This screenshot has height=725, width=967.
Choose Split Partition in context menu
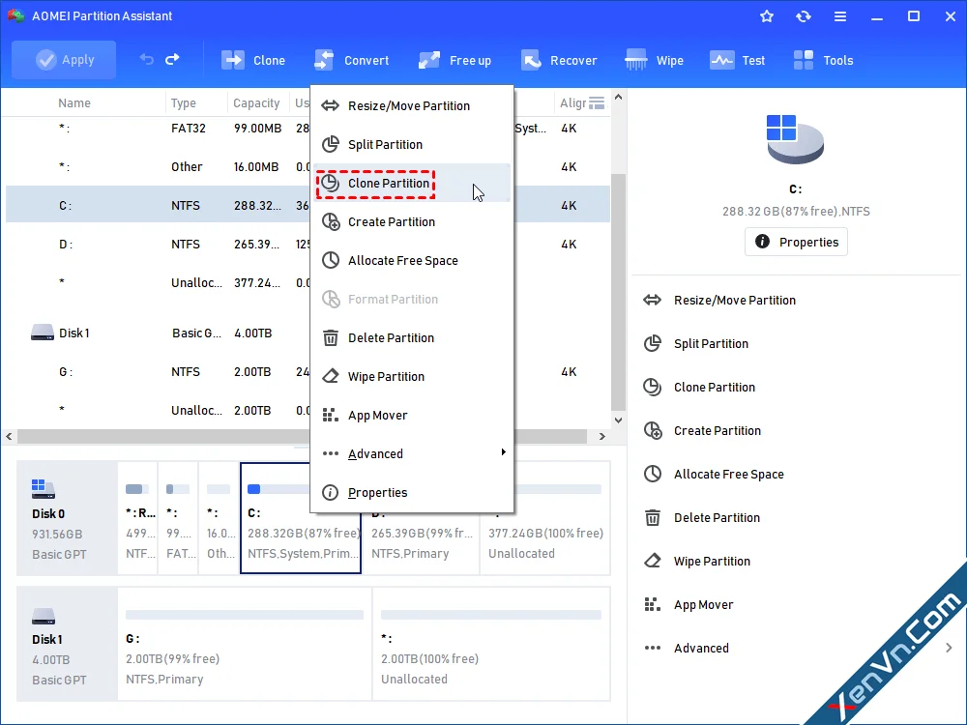coord(411,144)
